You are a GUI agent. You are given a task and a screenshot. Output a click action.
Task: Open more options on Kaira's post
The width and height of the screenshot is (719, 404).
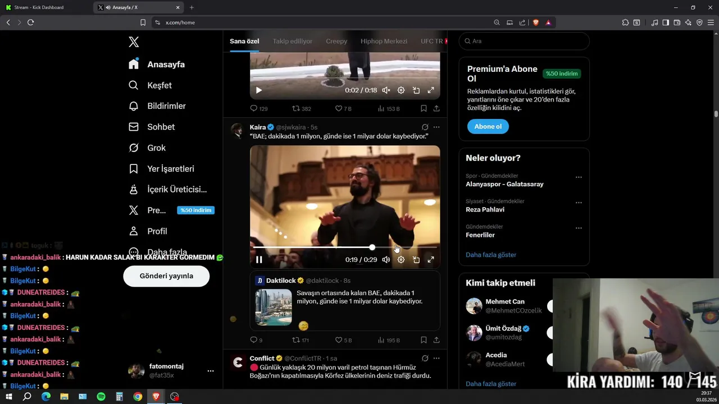pos(436,127)
